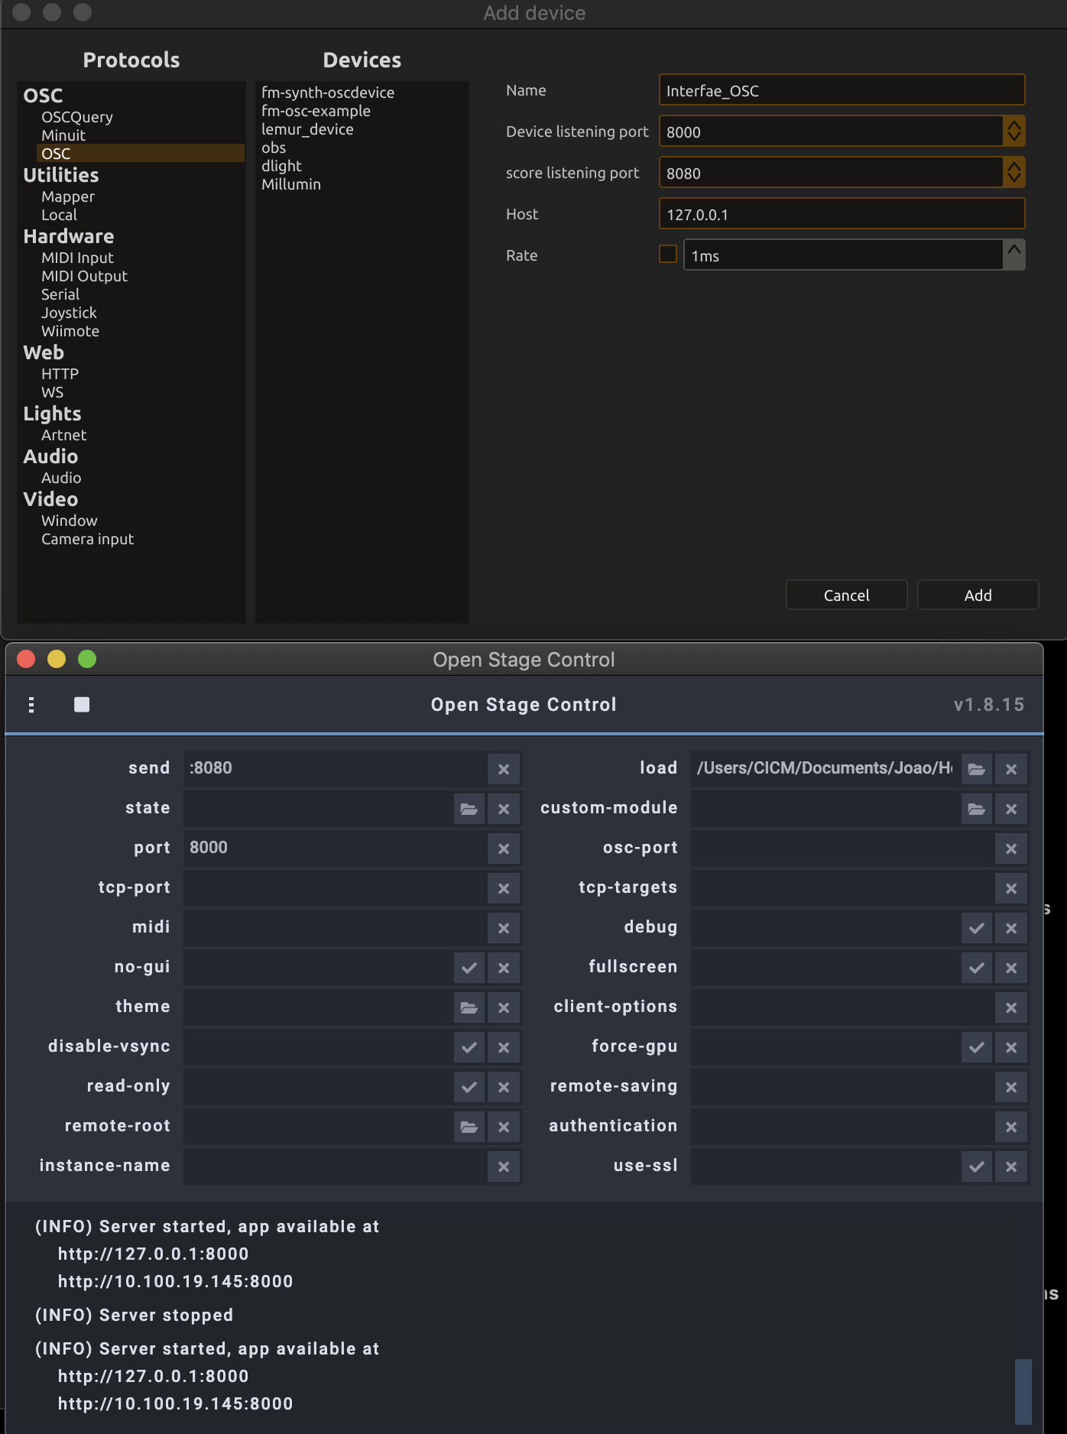This screenshot has width=1067, height=1434.
Task: Select the Joystick hardware protocol
Action: (x=69, y=313)
